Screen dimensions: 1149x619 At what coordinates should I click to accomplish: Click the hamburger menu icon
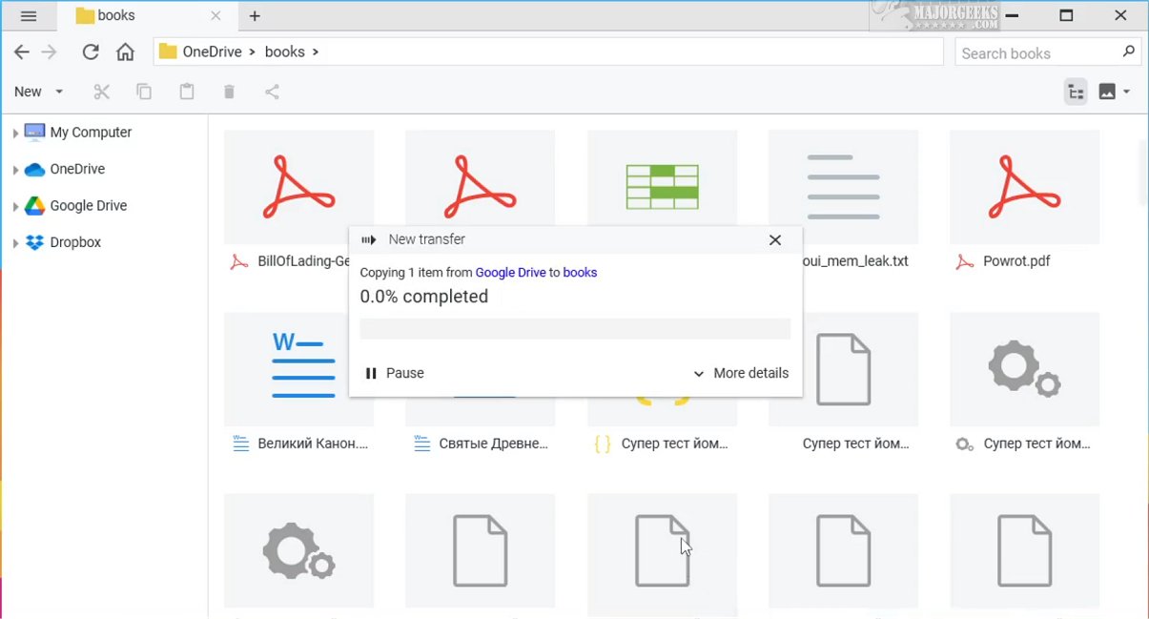coord(28,16)
